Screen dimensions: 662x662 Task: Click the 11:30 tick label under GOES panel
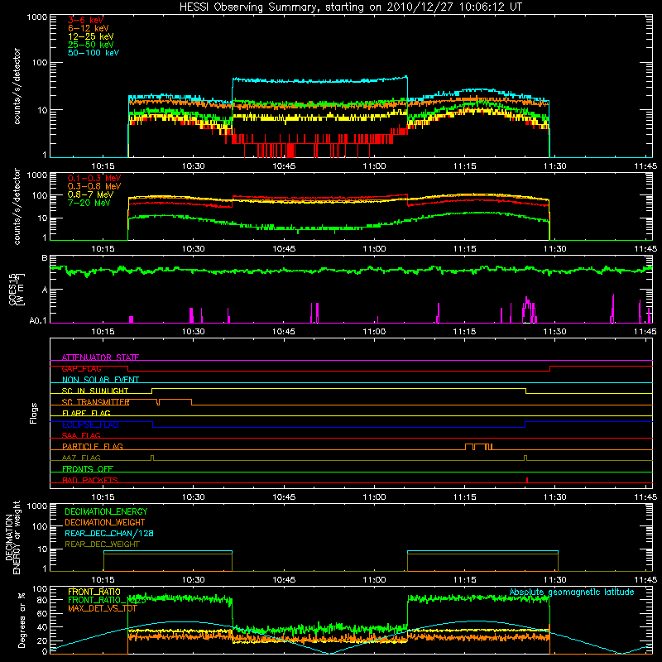[554, 332]
